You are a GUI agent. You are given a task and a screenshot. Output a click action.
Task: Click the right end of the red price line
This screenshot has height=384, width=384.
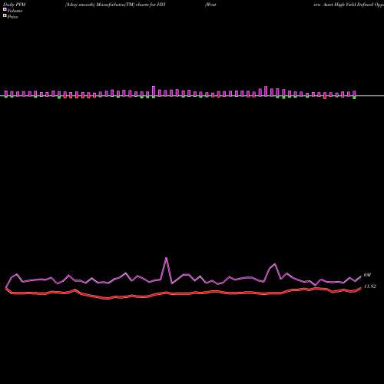[361, 288]
